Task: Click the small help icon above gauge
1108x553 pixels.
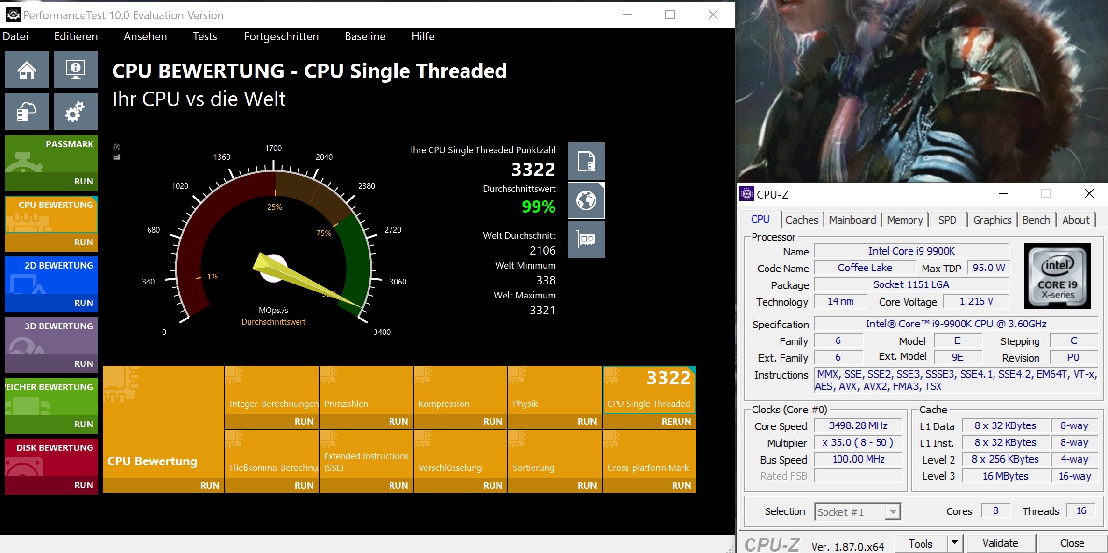Action: coord(117,147)
